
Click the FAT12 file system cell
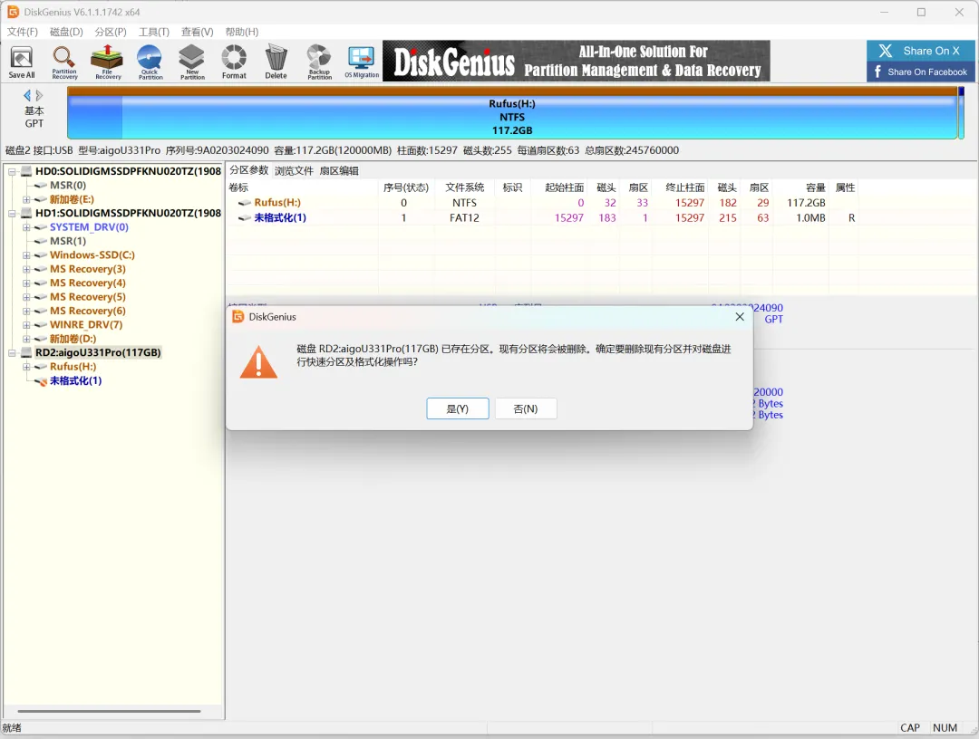(464, 217)
